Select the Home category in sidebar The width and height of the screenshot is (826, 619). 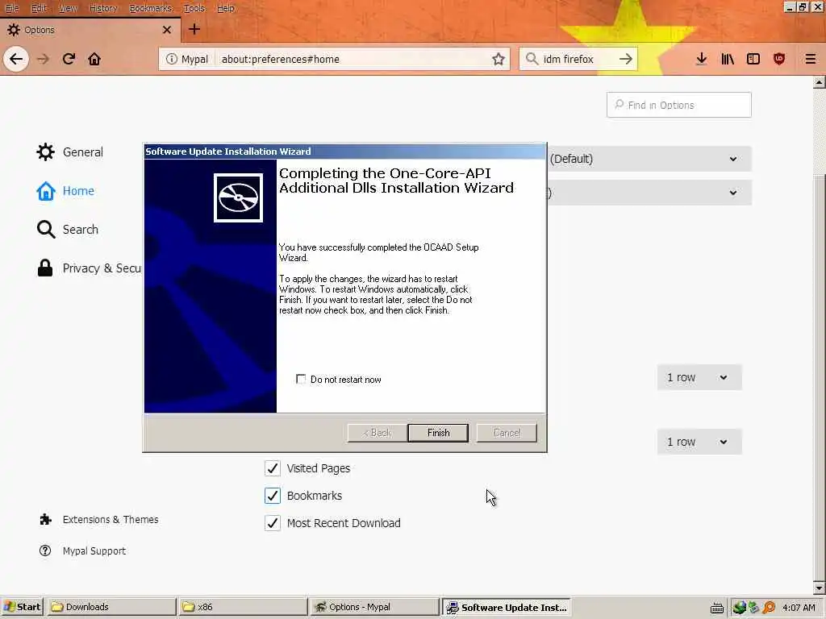click(x=65, y=190)
